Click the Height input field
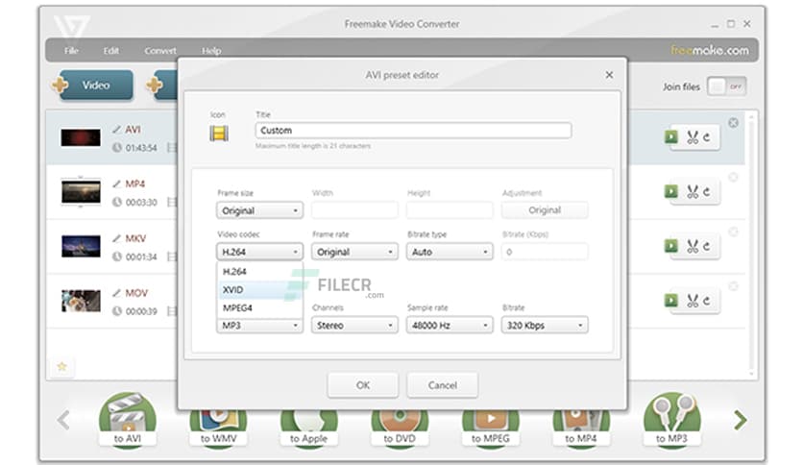The height and width of the screenshot is (465, 803). (450, 210)
